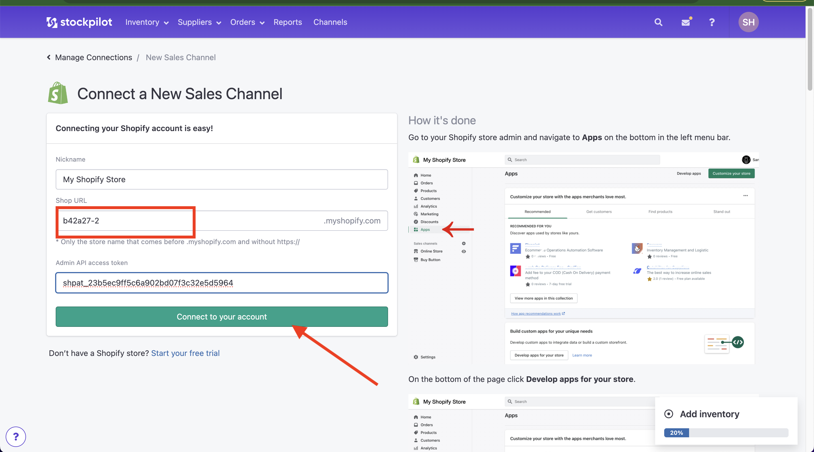Click back chevron before Manage Connections
Image resolution: width=814 pixels, height=452 pixels.
pos(49,57)
